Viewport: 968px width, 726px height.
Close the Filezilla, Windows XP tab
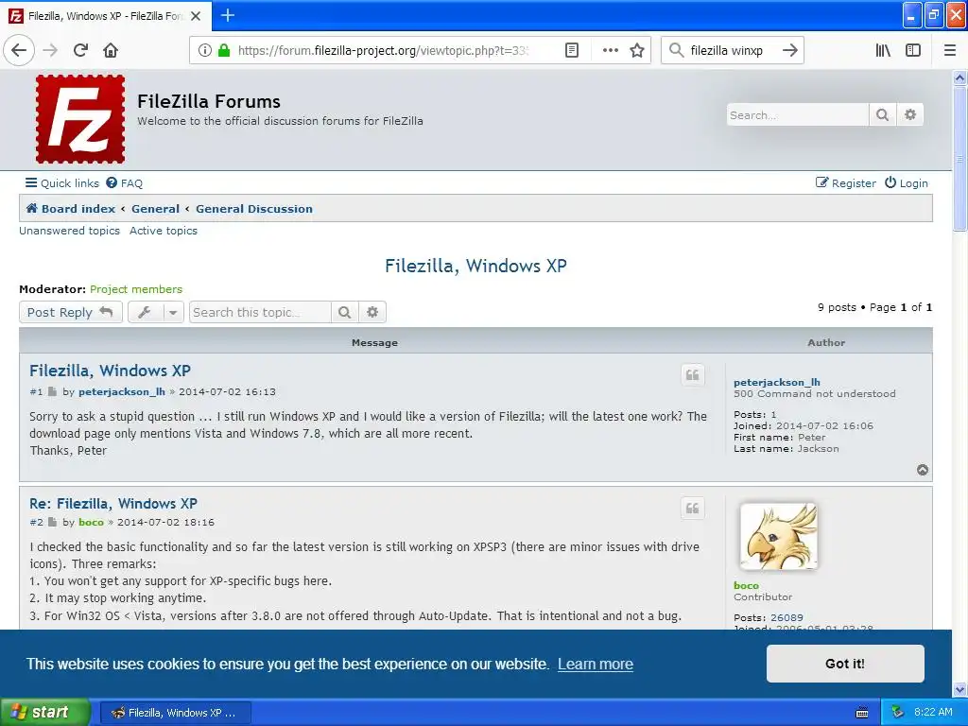[196, 16]
